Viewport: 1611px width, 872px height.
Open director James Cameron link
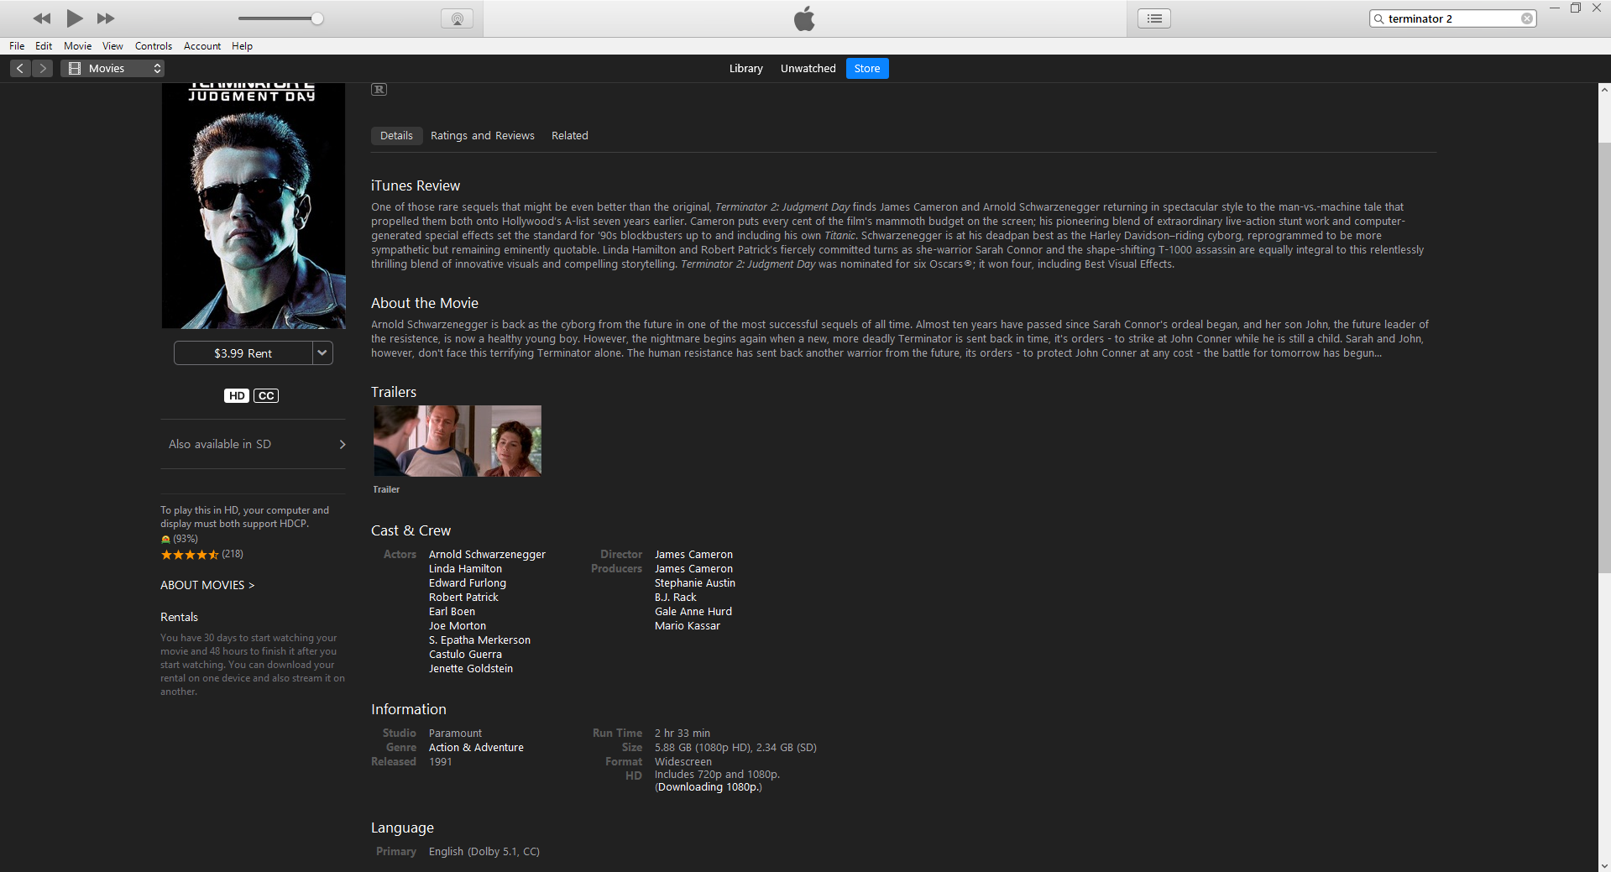click(x=693, y=555)
